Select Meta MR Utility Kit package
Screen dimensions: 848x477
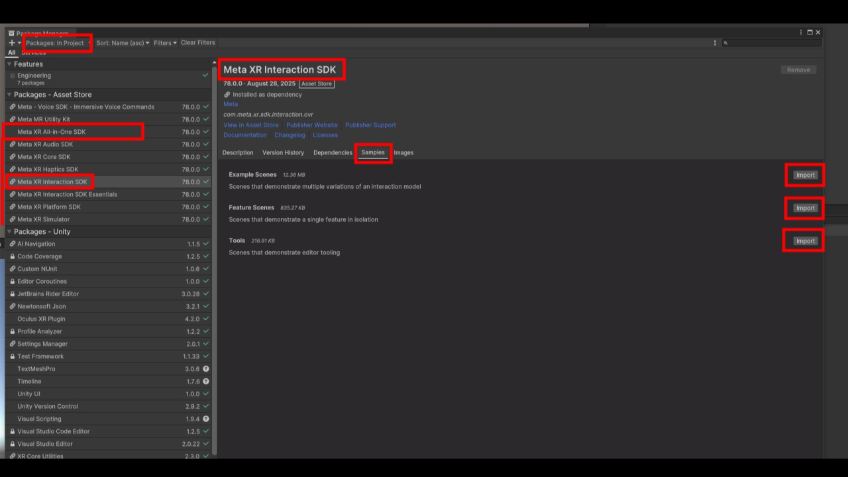pos(109,119)
